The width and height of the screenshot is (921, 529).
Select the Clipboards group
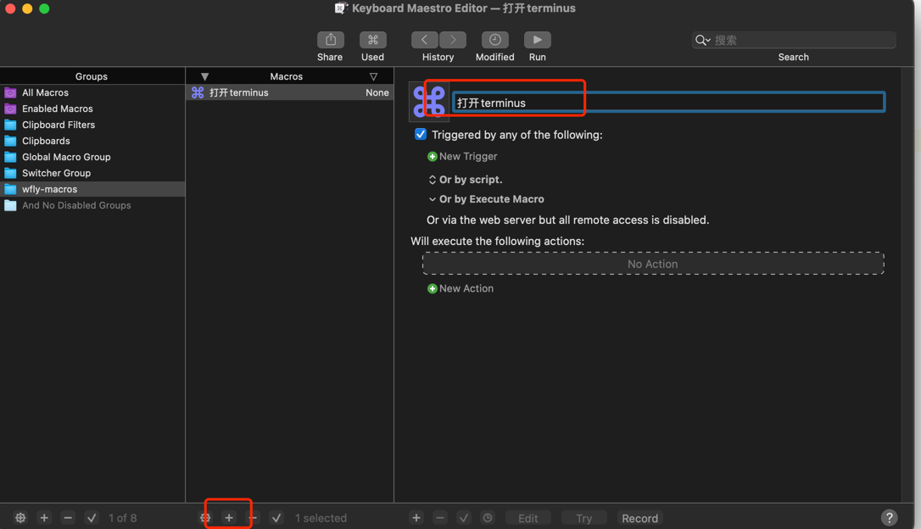point(92,141)
